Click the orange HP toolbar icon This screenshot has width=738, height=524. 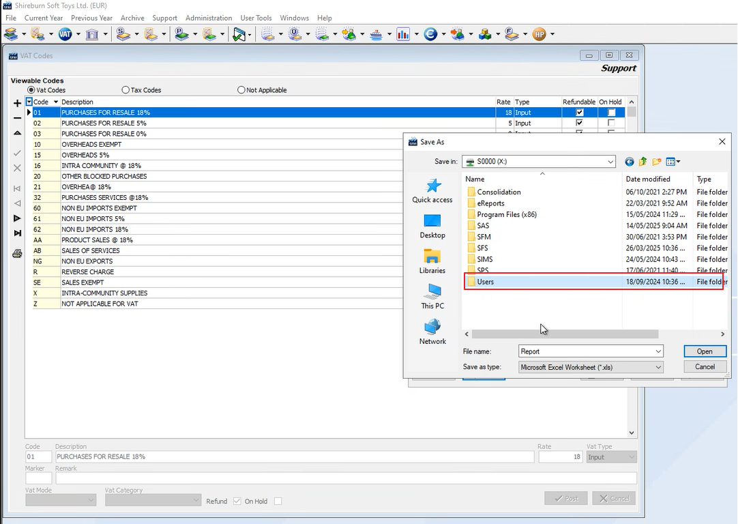[539, 34]
